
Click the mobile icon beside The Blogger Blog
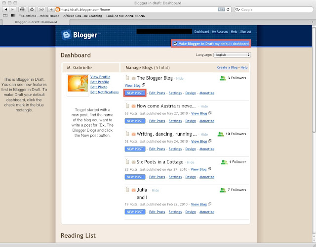(127, 78)
